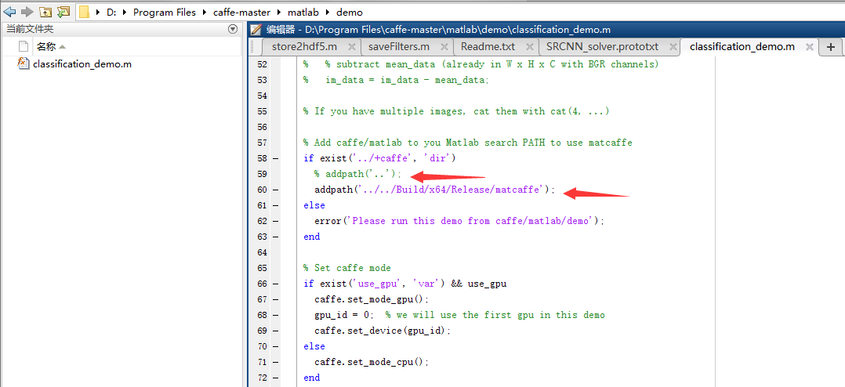Click the "end" keyword on line 72

point(311,378)
